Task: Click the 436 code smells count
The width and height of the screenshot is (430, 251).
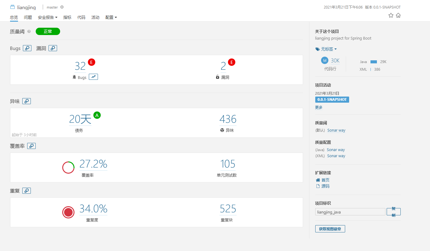Action: [228, 119]
